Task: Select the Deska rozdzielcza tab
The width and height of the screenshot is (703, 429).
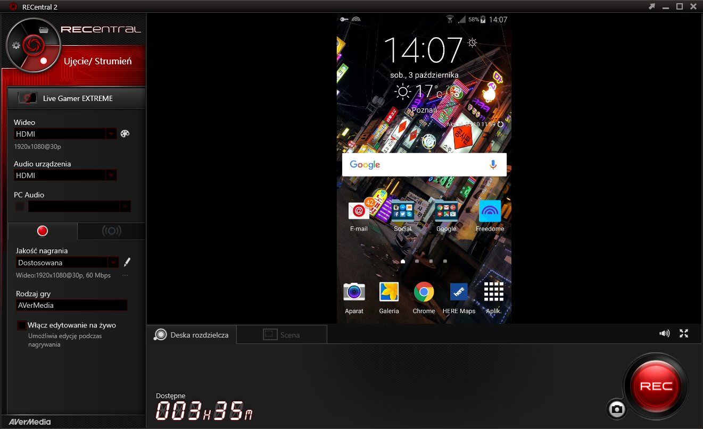Action: 192,335
